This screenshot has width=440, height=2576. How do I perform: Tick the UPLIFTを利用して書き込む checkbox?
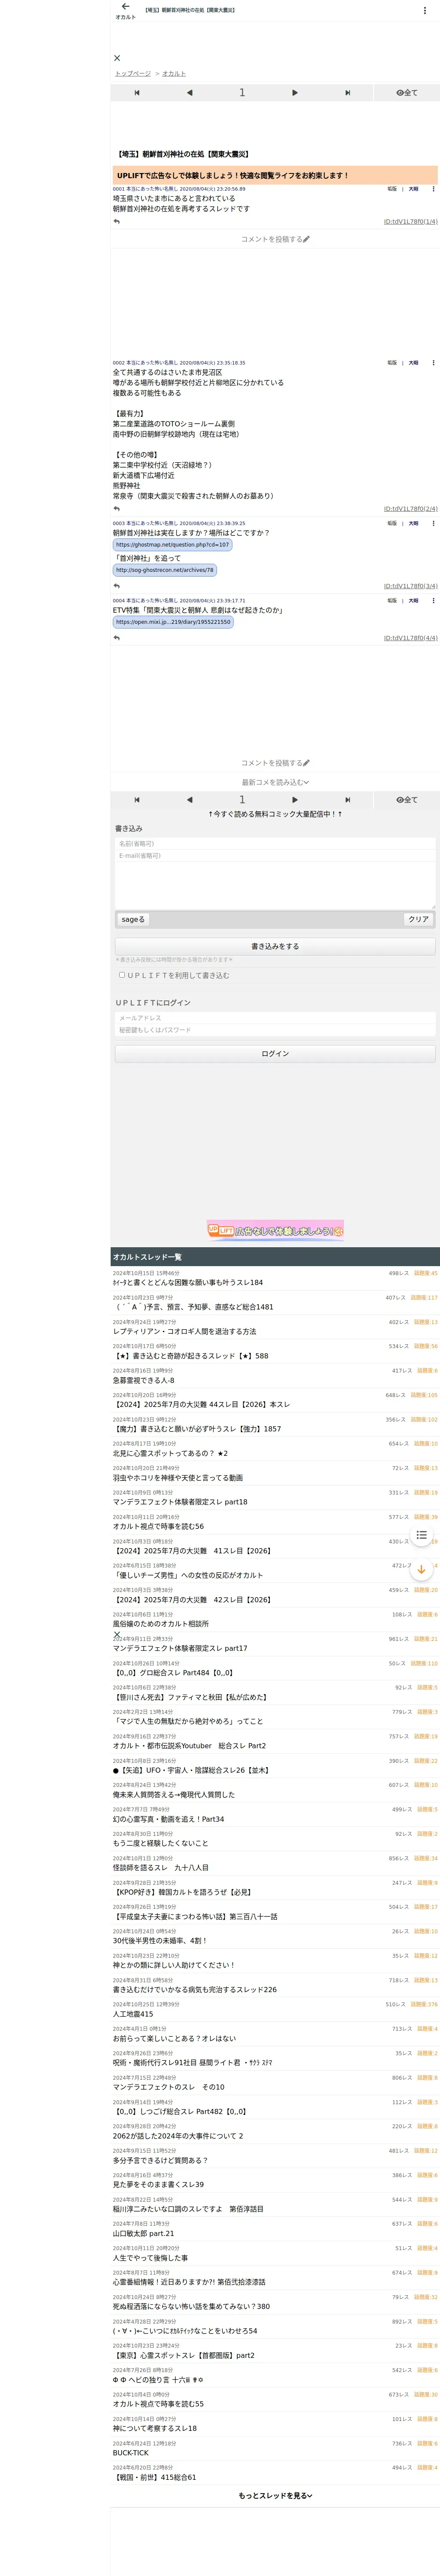coord(122,975)
